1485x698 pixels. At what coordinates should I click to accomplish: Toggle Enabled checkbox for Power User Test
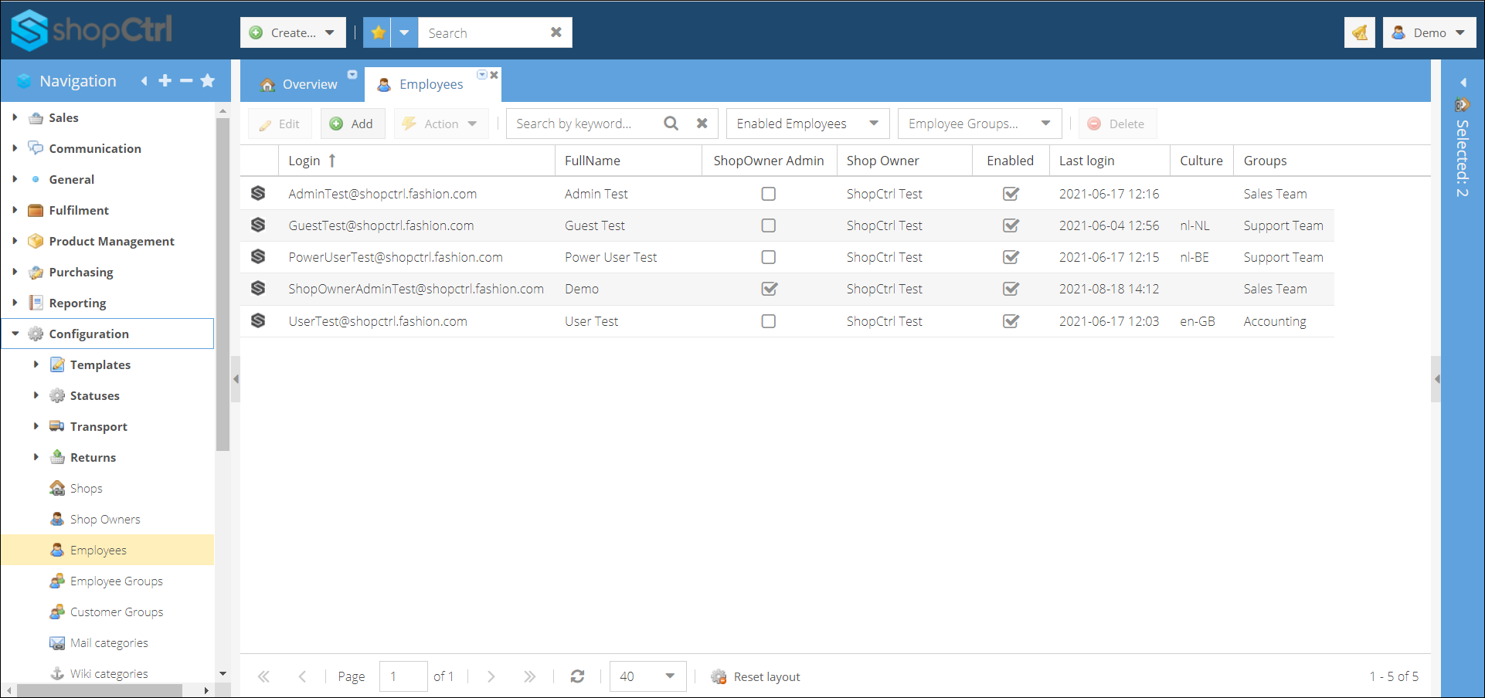[x=1011, y=257]
